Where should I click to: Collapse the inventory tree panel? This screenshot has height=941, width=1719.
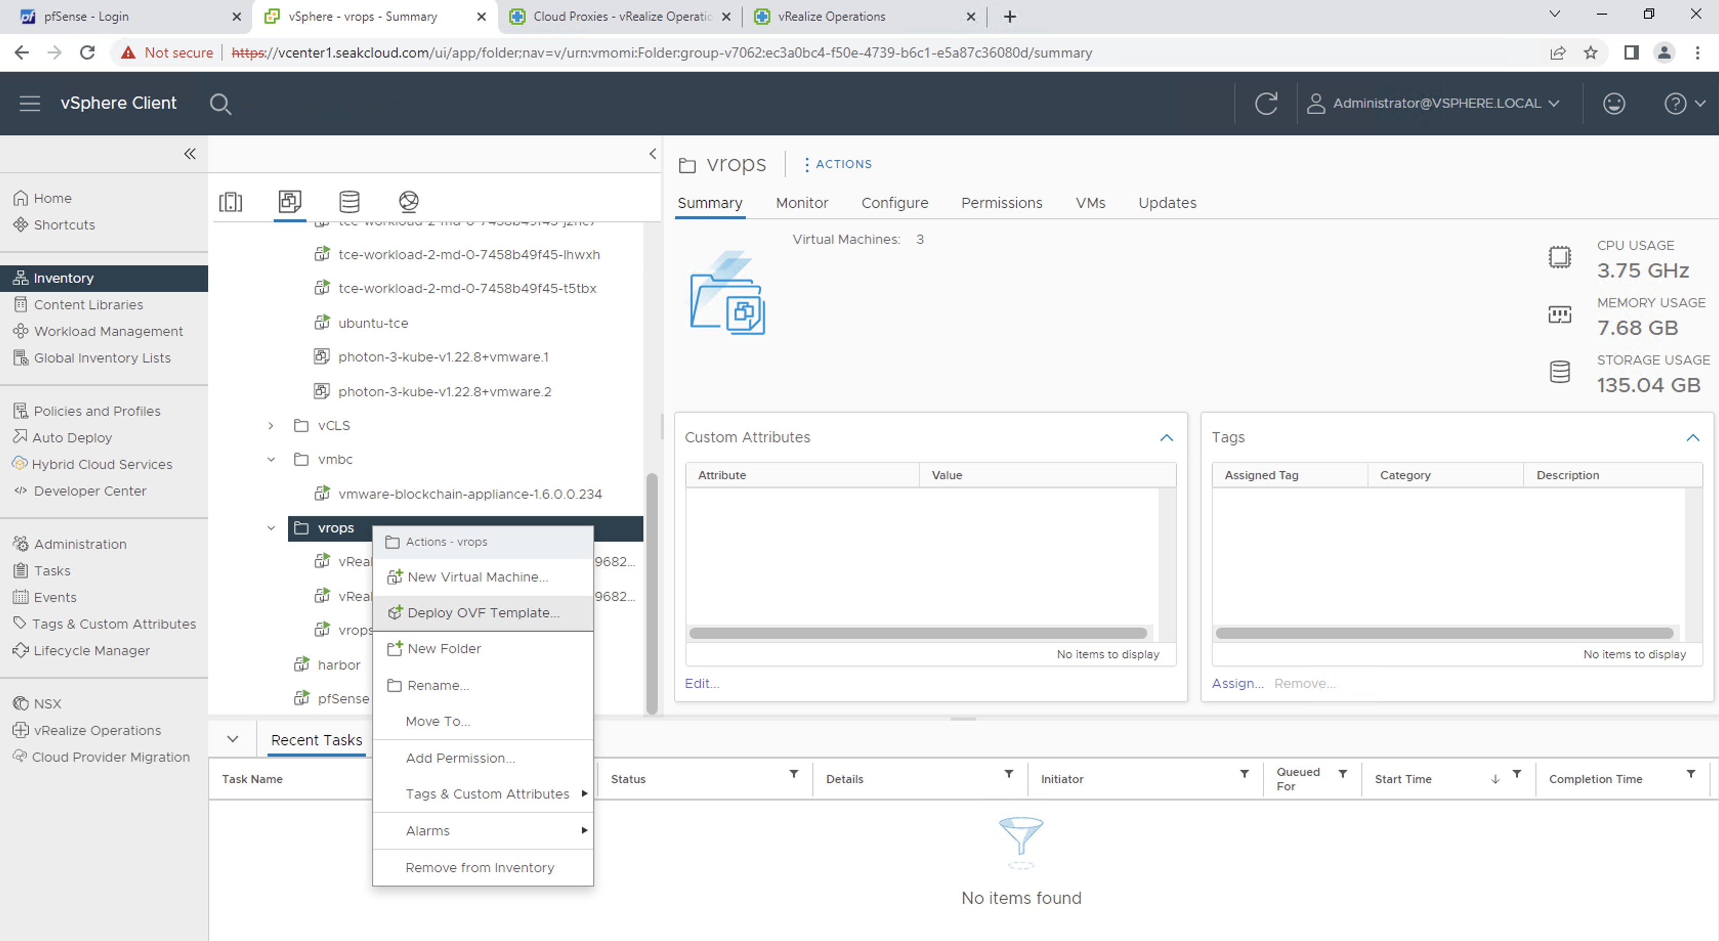653,154
